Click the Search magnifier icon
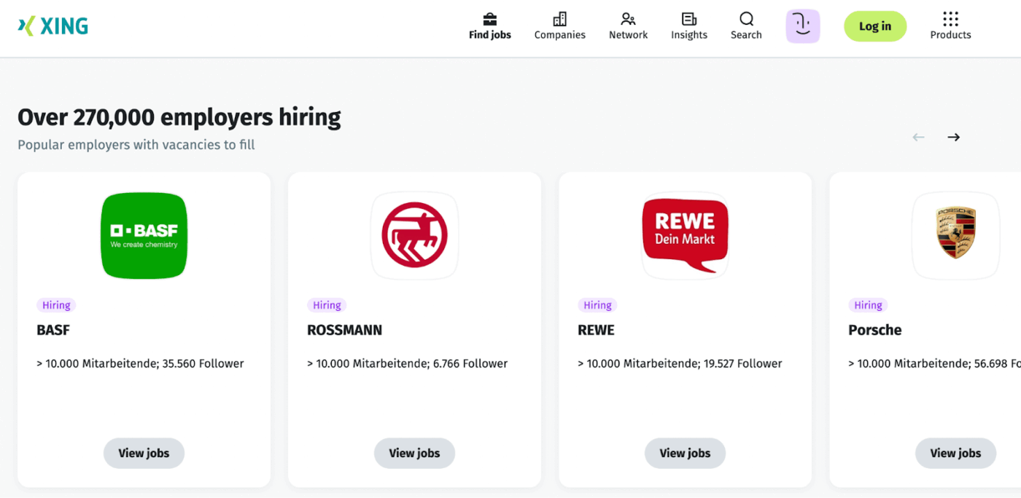Viewport: 1021px width, 498px height. pyautogui.click(x=745, y=20)
